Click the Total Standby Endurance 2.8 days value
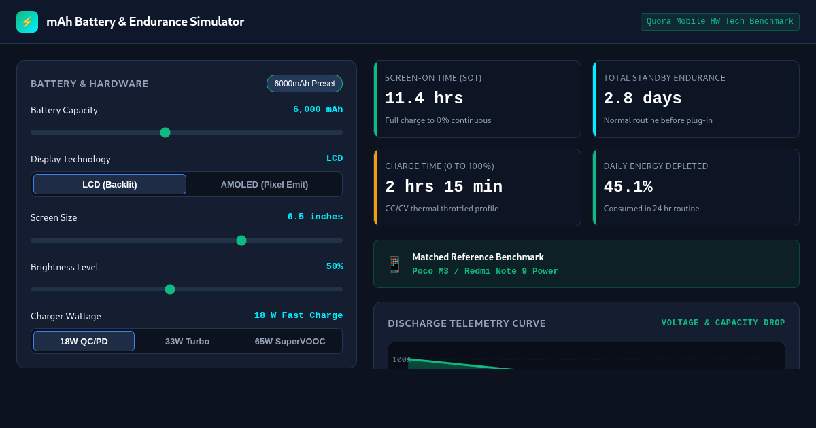Viewport: 816px width, 428px height. (643, 99)
